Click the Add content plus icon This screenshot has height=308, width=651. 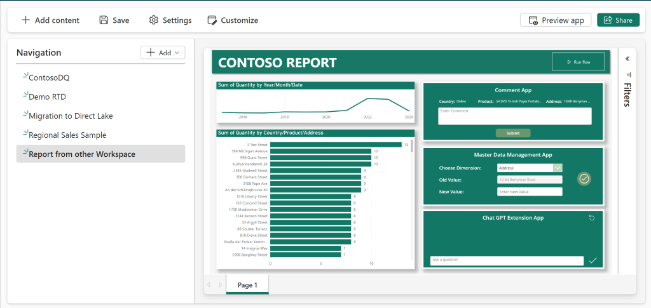[25, 20]
